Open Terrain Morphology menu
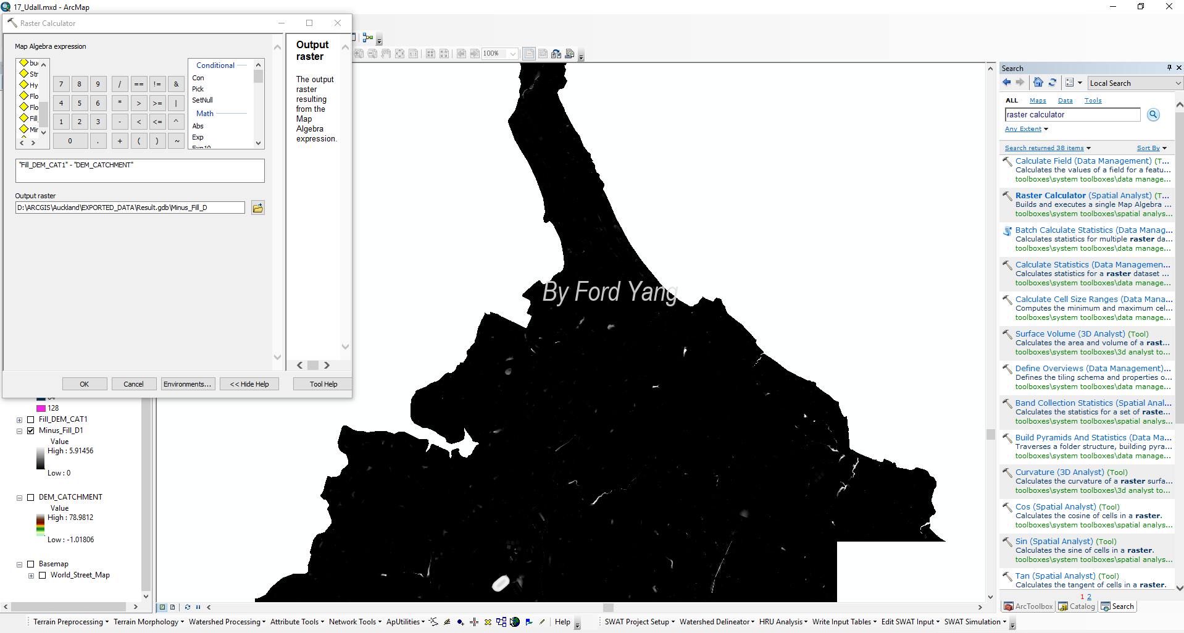The height and width of the screenshot is (633, 1184). 148,622
